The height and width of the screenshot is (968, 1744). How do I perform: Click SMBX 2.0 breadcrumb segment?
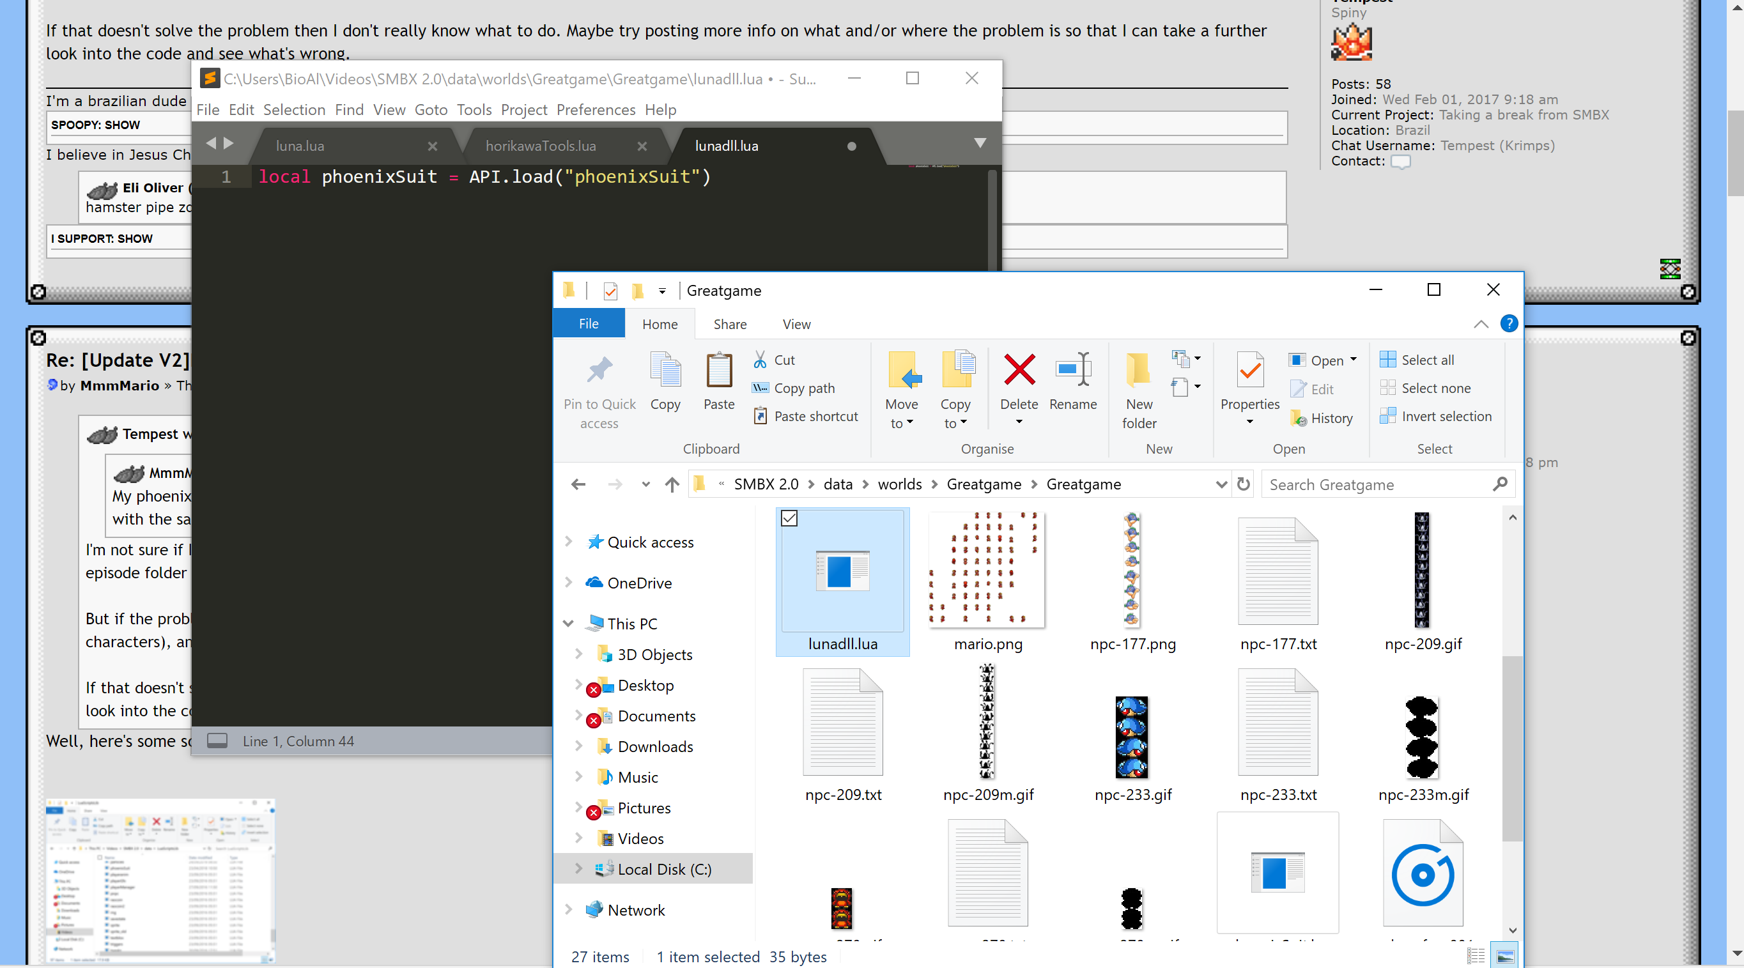click(766, 484)
